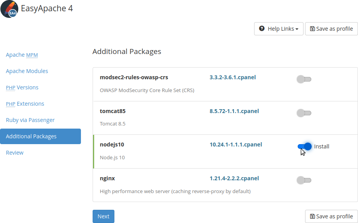Open the Help Links dropdown
The width and height of the screenshot is (358, 223).
[279, 29]
